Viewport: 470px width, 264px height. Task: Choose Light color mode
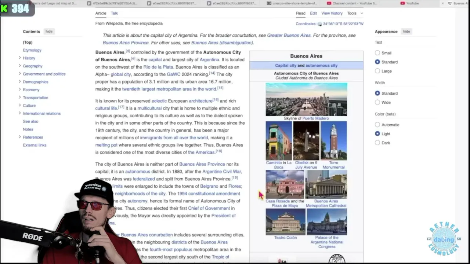(377, 134)
